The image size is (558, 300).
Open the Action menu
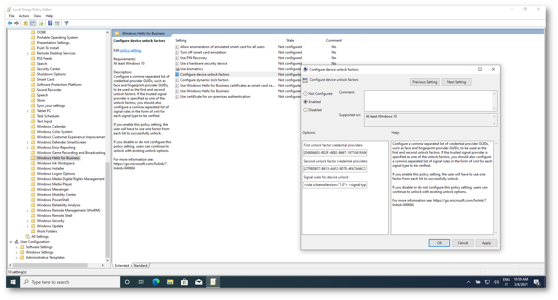tap(24, 16)
